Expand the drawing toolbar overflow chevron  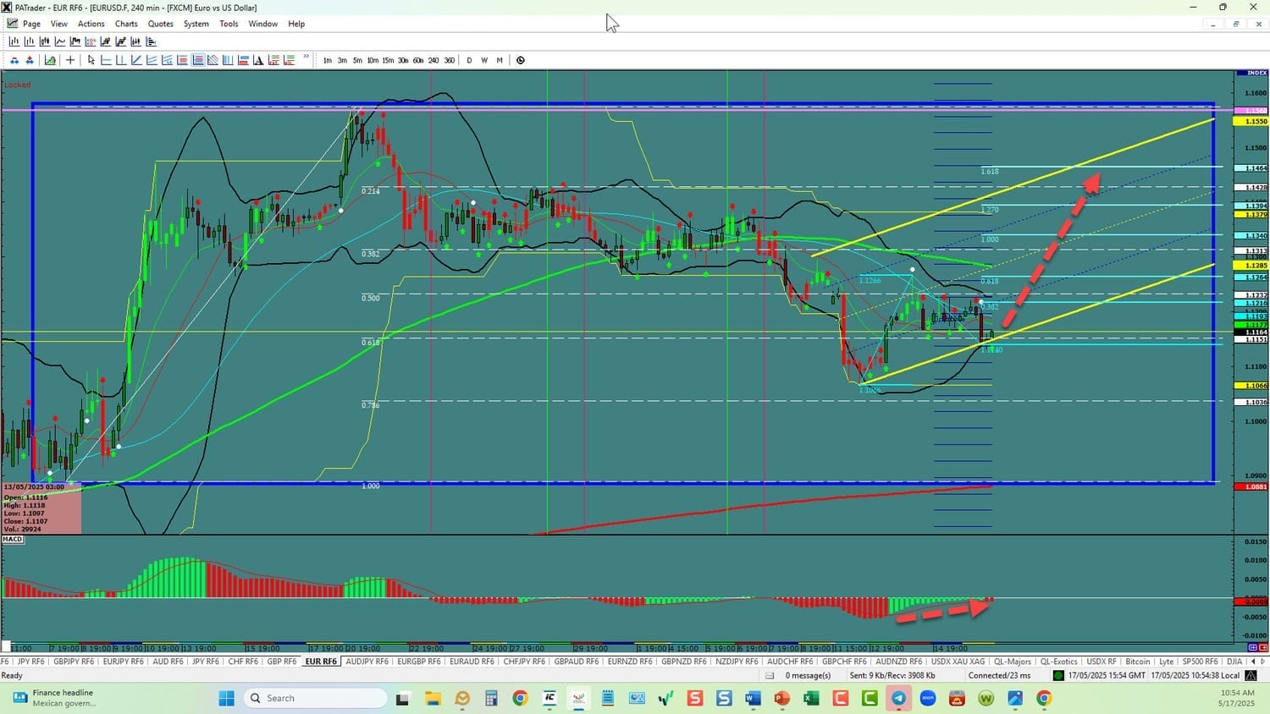[306, 58]
